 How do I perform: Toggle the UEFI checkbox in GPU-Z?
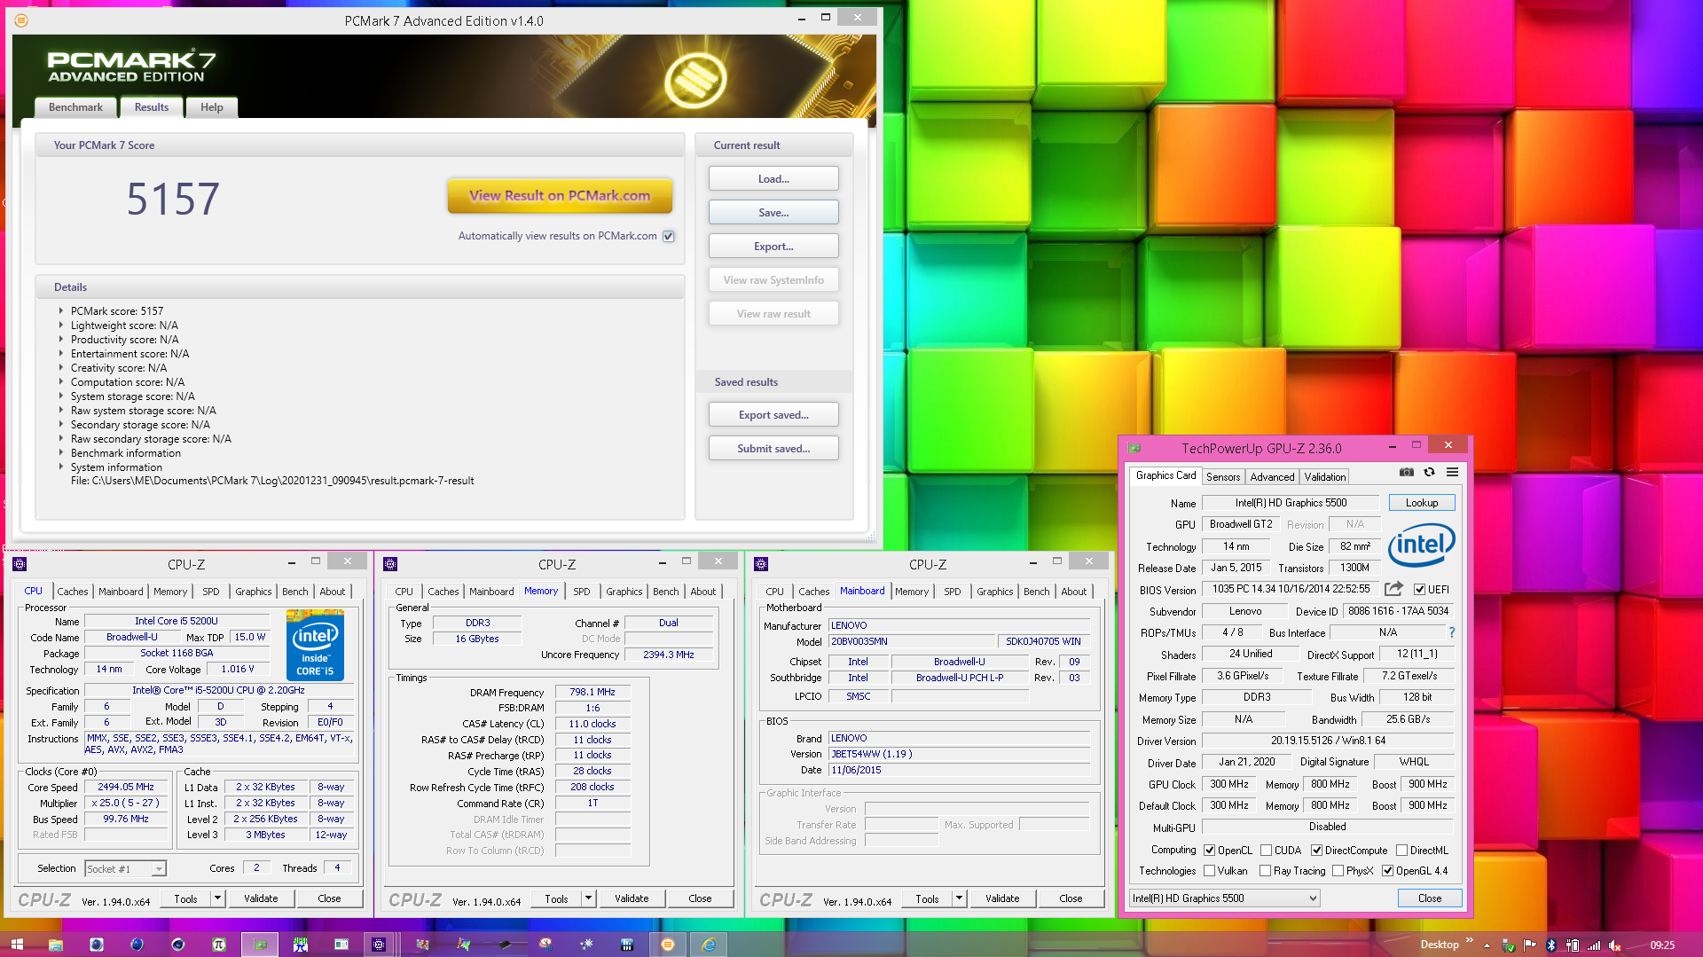1419,589
